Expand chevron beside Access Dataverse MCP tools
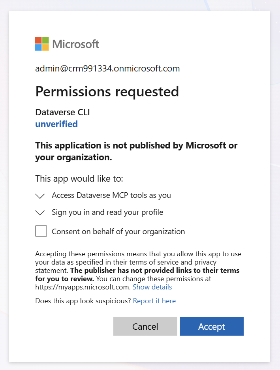 tap(40, 196)
